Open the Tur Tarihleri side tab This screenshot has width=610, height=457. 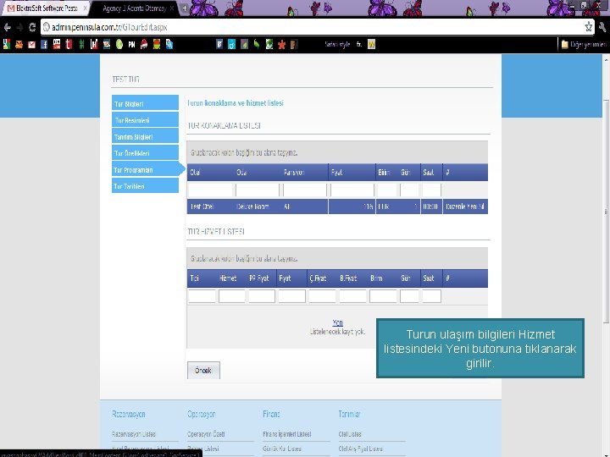[x=145, y=185]
